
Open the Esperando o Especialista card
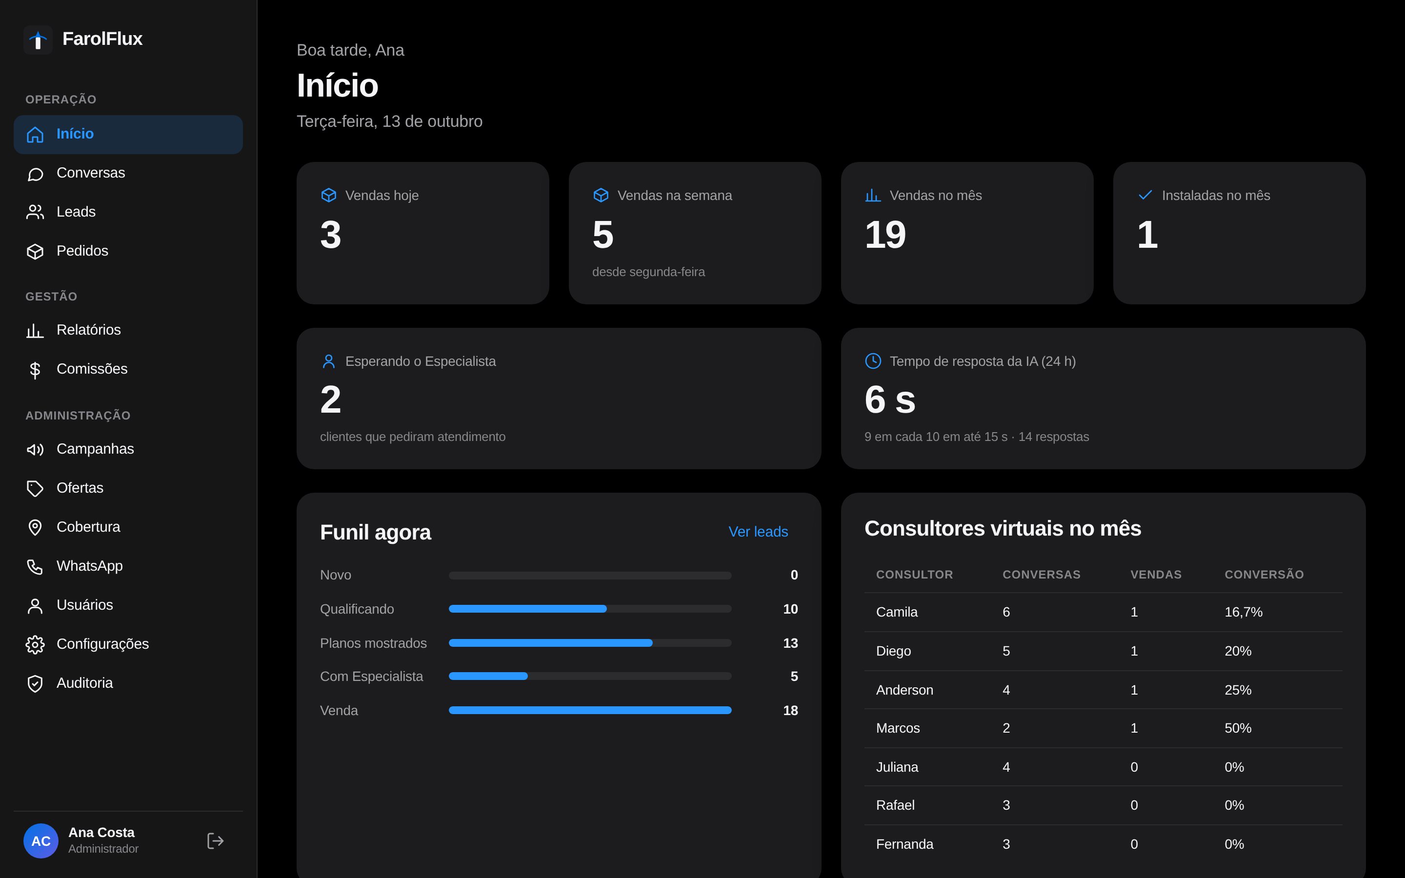[559, 399]
